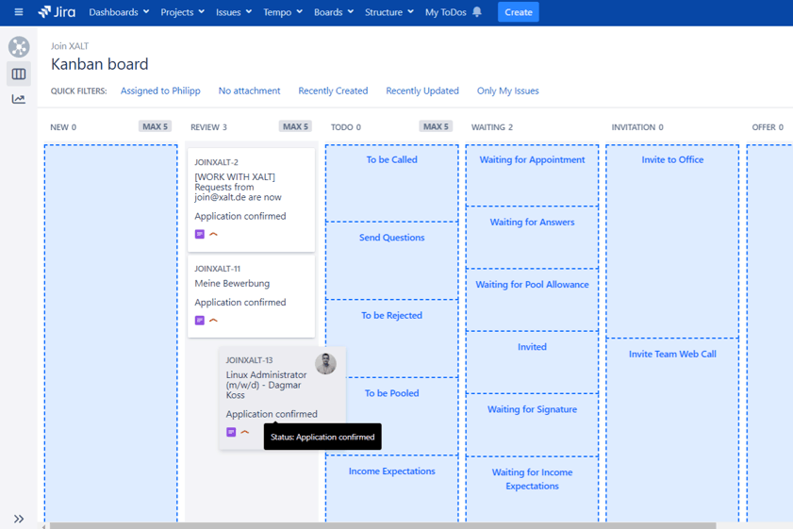The width and height of the screenshot is (793, 529).
Task: Select the Kanban board sidebar icon
Action: 19,74
